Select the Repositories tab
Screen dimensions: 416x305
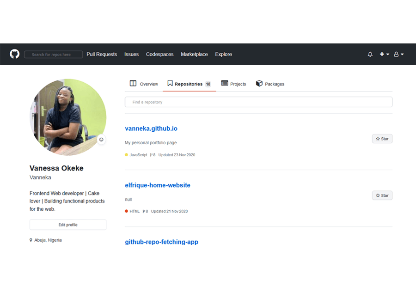[189, 84]
